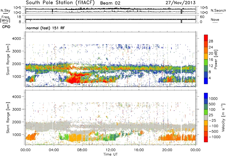Screen dimensions: 226x156
Task: Pick the yellow segment of Power color bar
Action: [x=206, y=56]
